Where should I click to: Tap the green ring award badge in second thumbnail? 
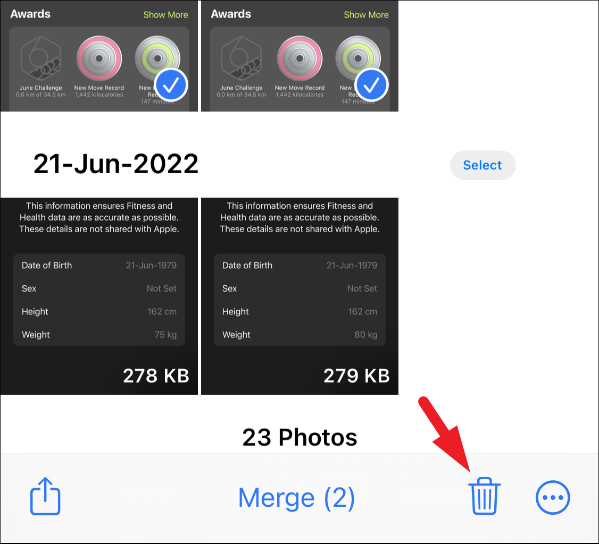point(358,58)
